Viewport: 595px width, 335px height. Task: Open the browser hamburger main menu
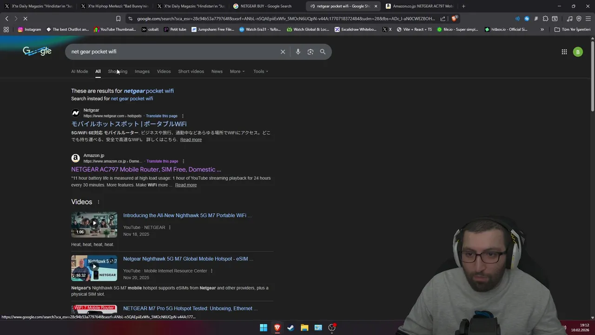tap(588, 19)
